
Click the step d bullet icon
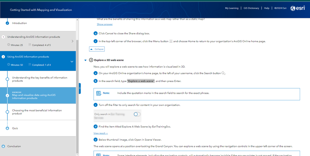tap(96, 126)
